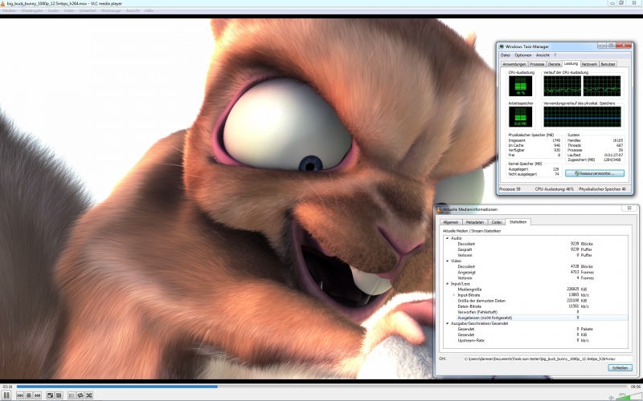Switch to Codec tab in media information
643x401 pixels.
pyautogui.click(x=497, y=222)
